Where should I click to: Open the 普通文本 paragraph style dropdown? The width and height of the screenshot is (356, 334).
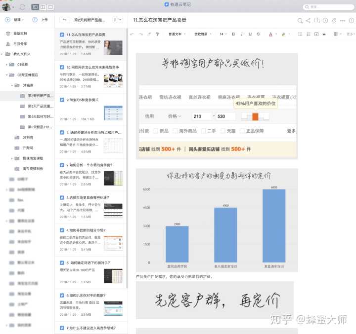pyautogui.click(x=177, y=35)
